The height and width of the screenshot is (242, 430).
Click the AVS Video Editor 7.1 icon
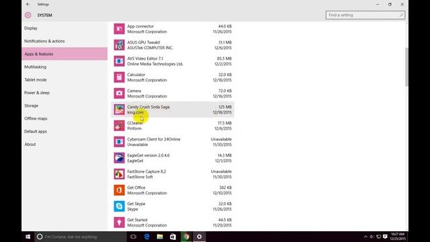pos(120,61)
